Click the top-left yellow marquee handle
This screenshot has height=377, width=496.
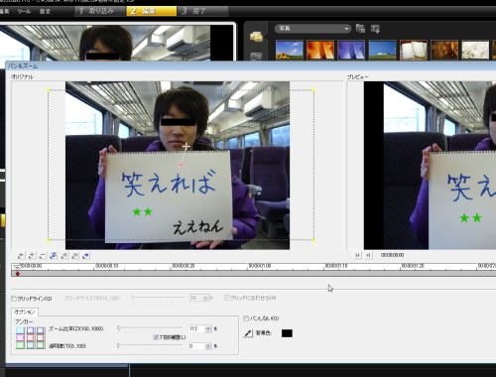click(x=48, y=90)
